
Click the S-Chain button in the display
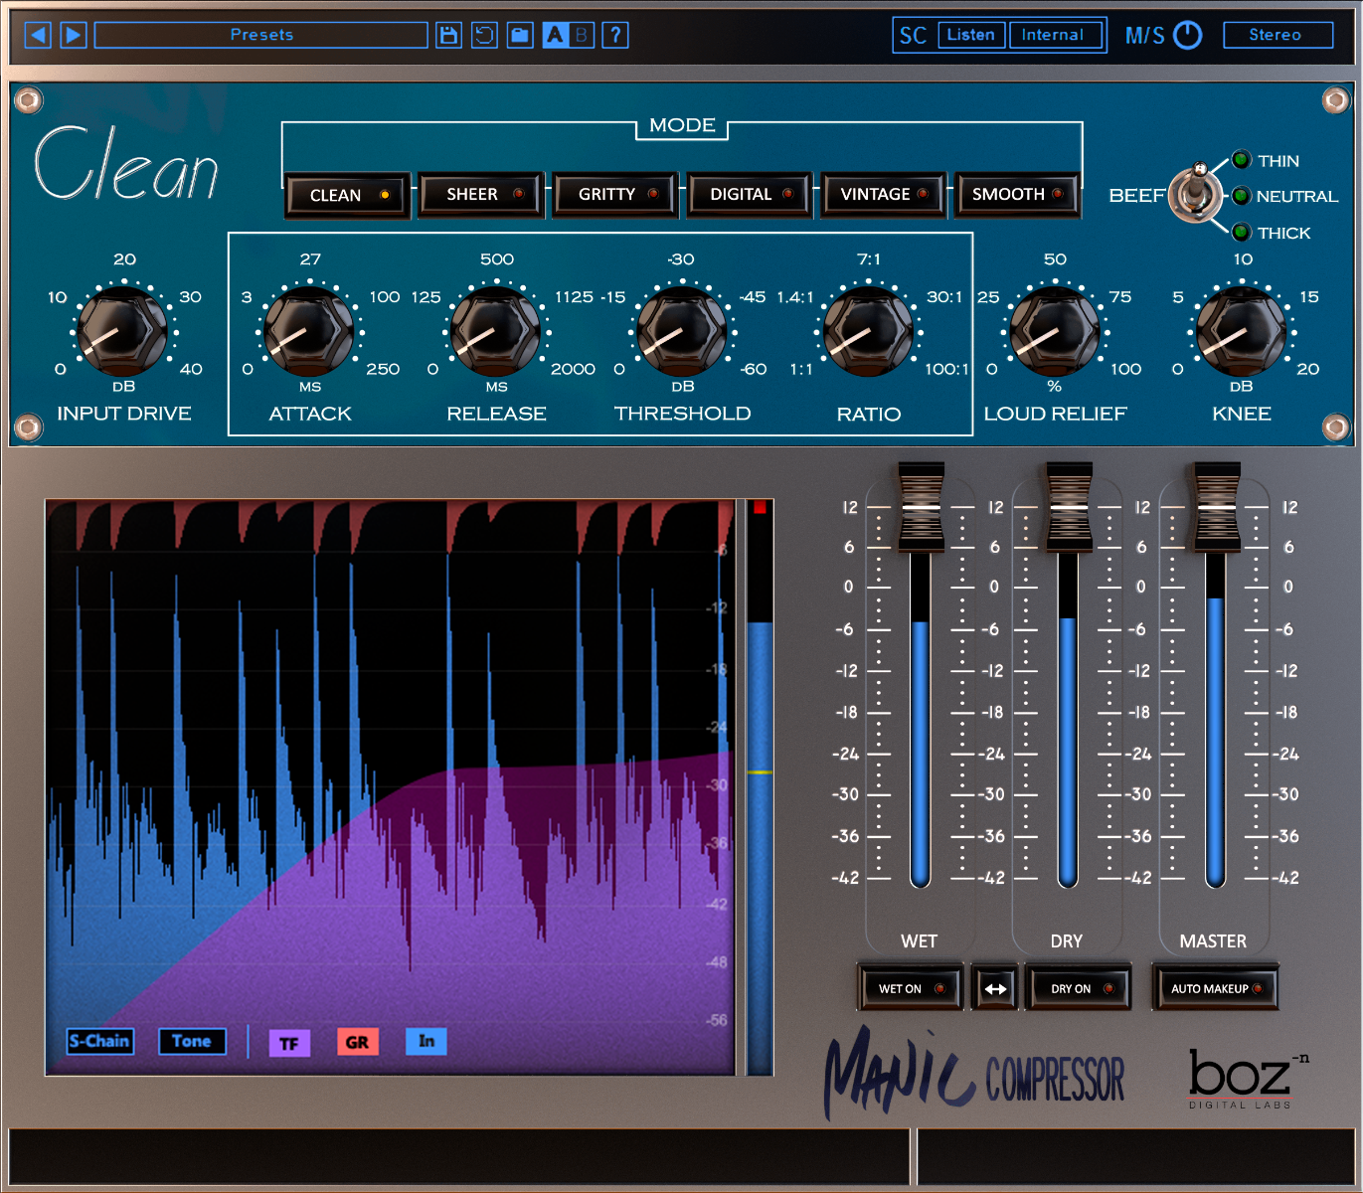[x=99, y=1041]
